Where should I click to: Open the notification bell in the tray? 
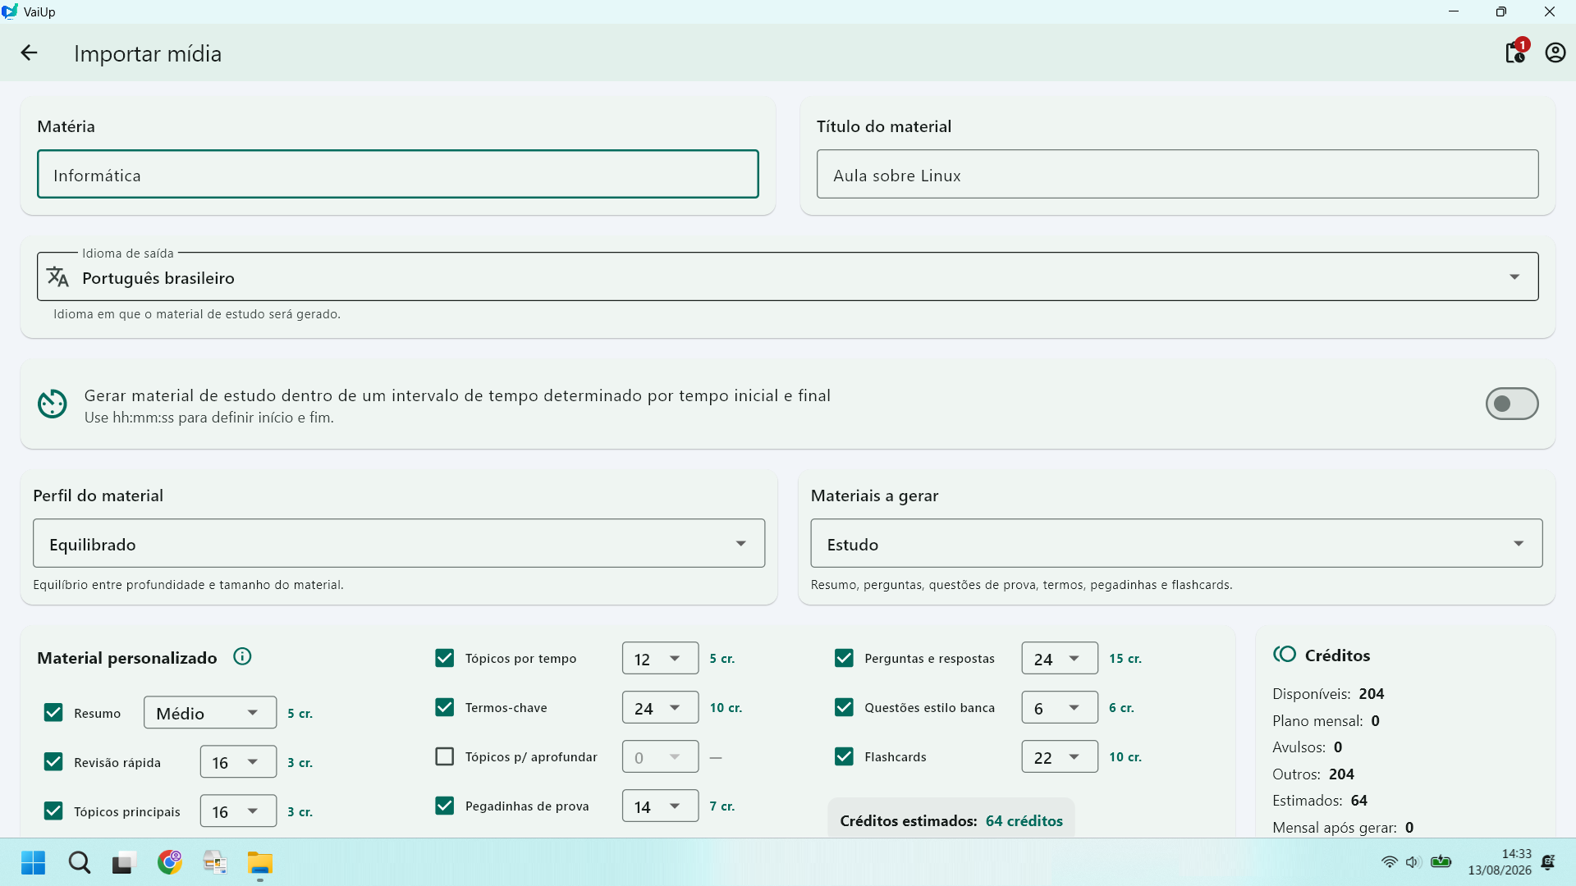click(x=1548, y=862)
